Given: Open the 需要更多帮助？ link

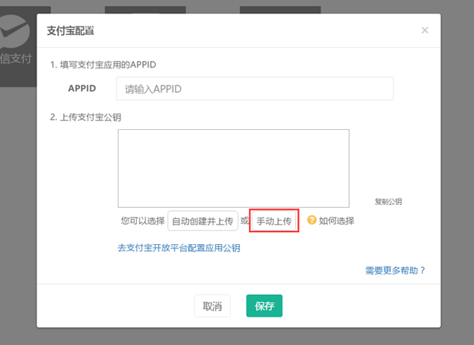Looking at the screenshot, I should coord(395,271).
